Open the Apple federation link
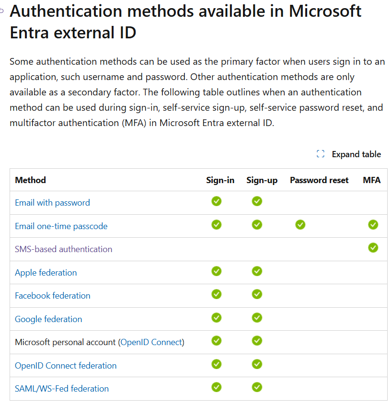391x405 pixels. (x=46, y=273)
